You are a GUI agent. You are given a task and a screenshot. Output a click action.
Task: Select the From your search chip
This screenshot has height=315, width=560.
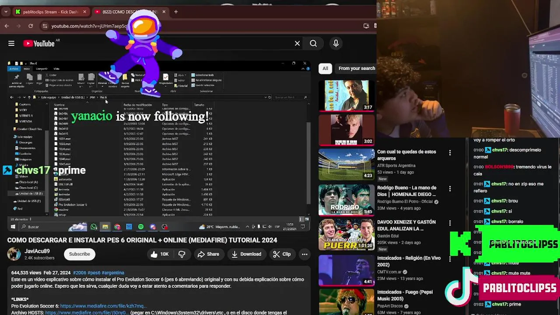[x=357, y=68]
